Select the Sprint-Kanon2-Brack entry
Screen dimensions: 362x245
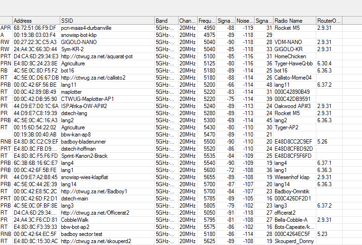[x=84, y=155]
